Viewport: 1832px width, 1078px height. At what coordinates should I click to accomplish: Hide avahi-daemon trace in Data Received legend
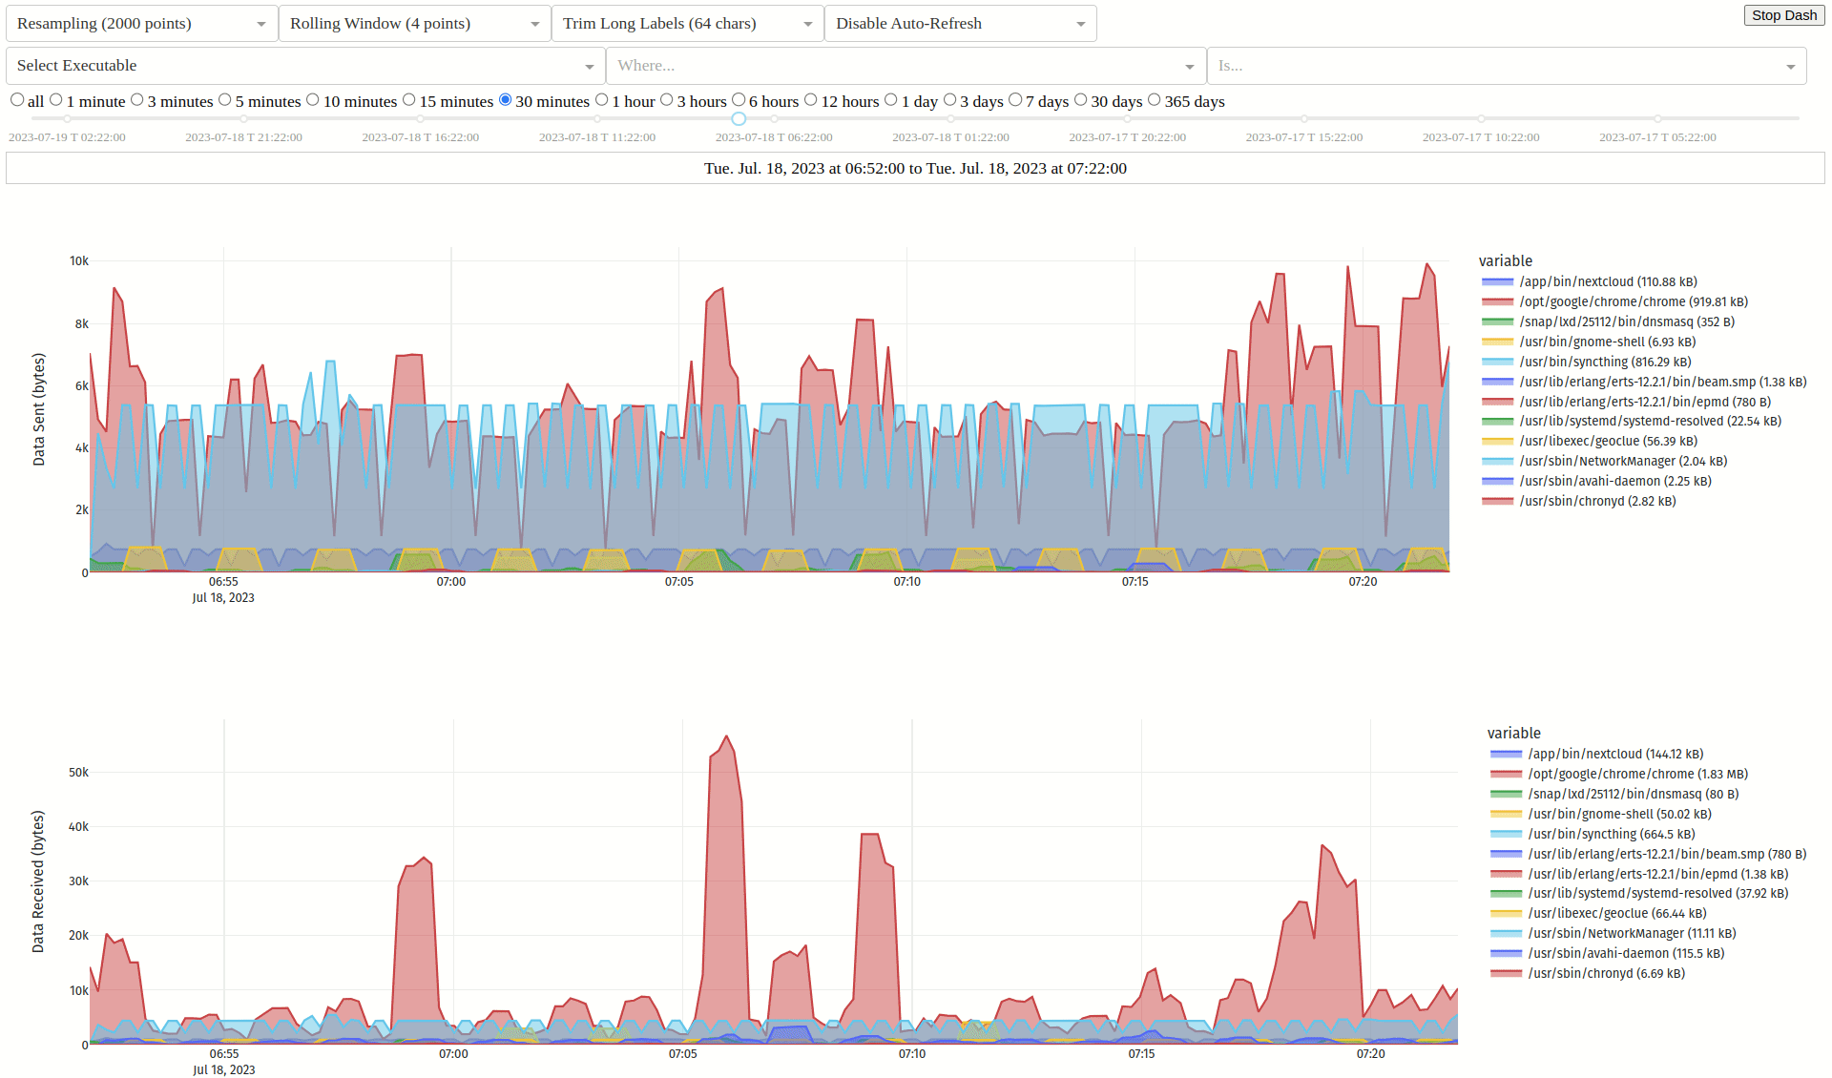(x=1625, y=953)
